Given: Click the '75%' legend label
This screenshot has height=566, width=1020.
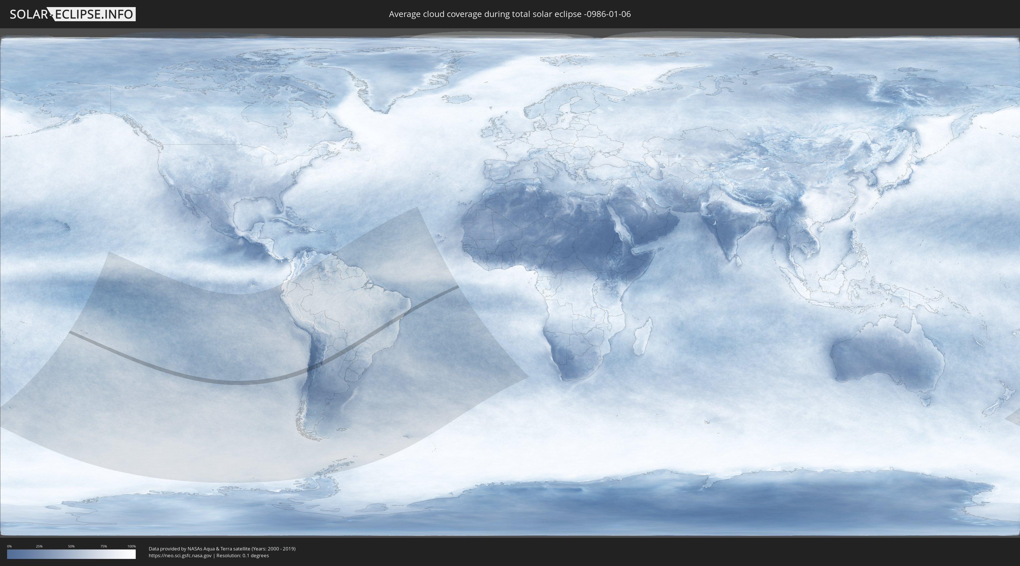Looking at the screenshot, I should point(103,546).
